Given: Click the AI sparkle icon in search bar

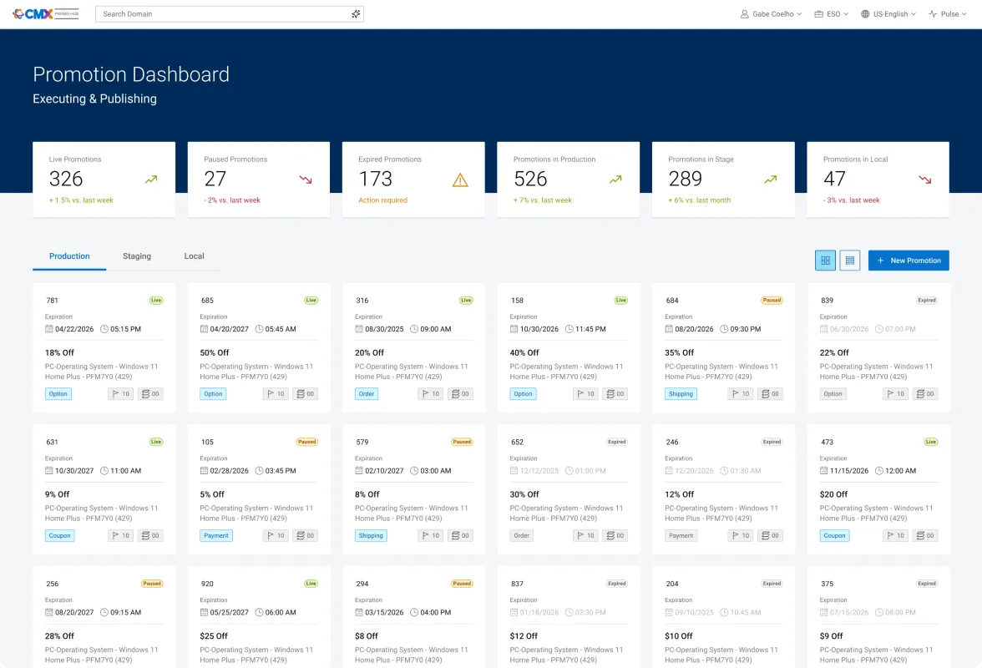Looking at the screenshot, I should (x=356, y=13).
